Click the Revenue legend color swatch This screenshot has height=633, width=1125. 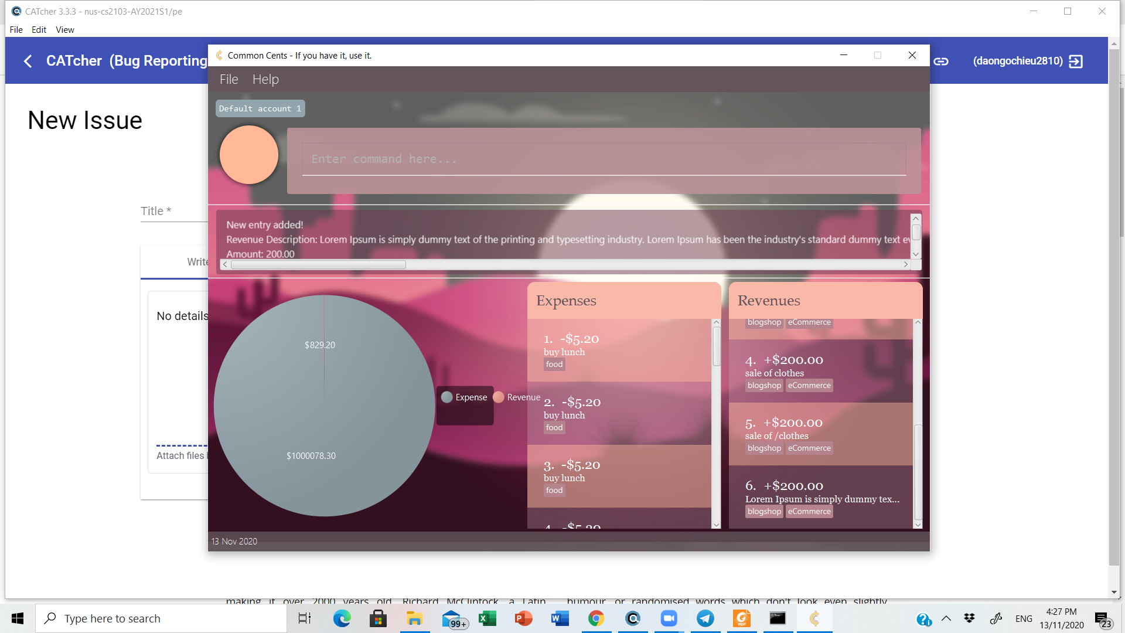[x=499, y=397]
